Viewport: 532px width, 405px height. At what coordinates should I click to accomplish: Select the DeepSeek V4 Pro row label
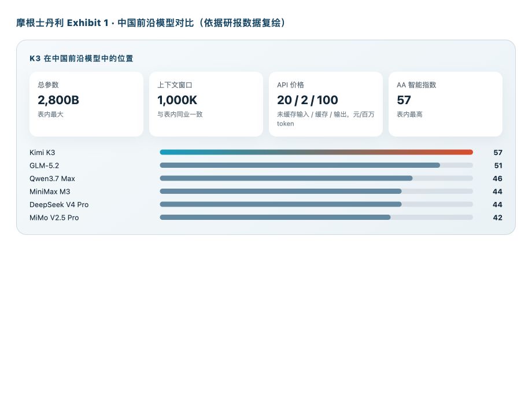coord(59,205)
